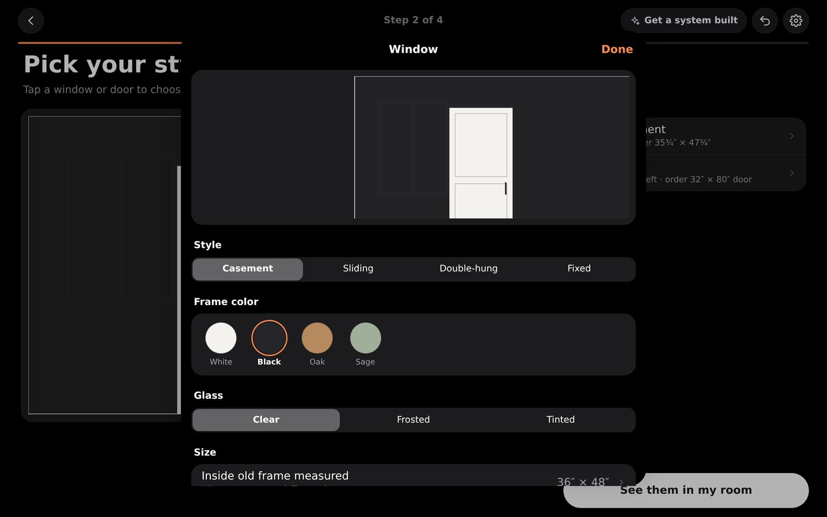Viewport: 827px width, 517px height.
Task: Pick the Sage frame color swatch
Action: tap(365, 338)
